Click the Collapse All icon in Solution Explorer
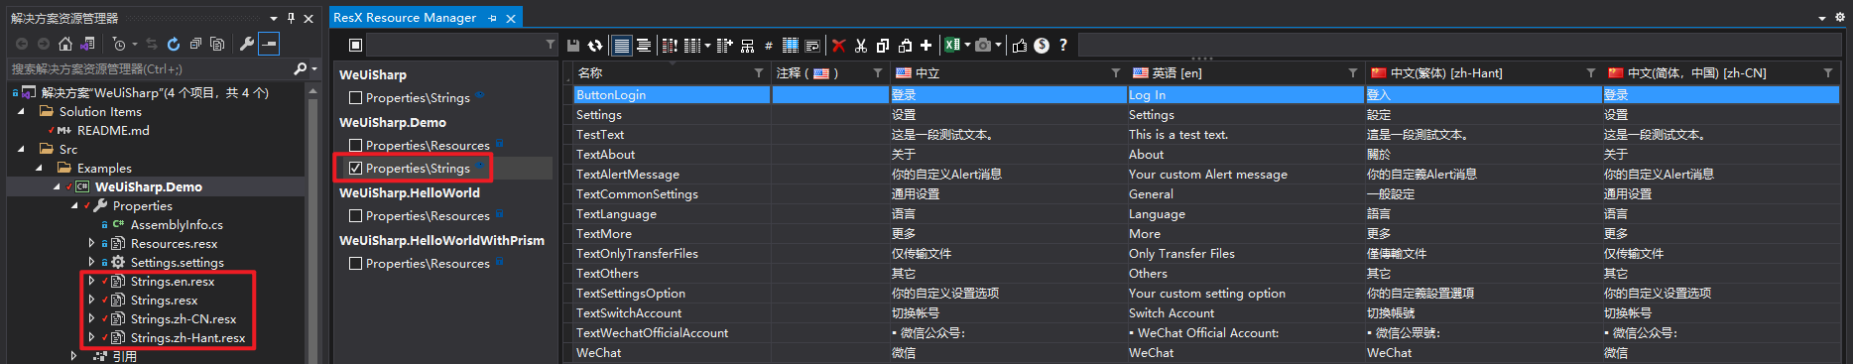Screen dimensions: 1853x364 (x=195, y=44)
